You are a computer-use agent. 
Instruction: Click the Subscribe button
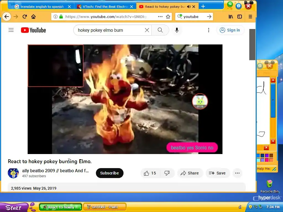[109, 173]
